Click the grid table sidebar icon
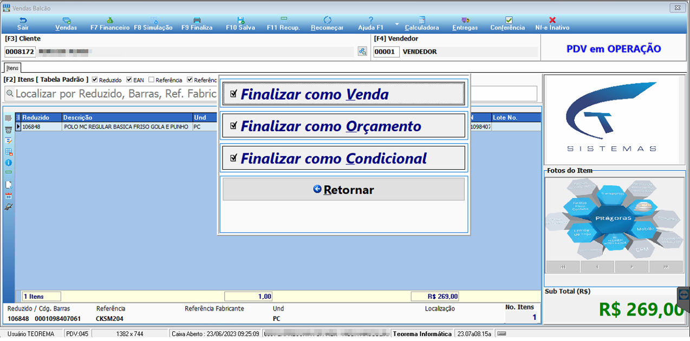Viewport: 690px width, 341px height. [8, 152]
